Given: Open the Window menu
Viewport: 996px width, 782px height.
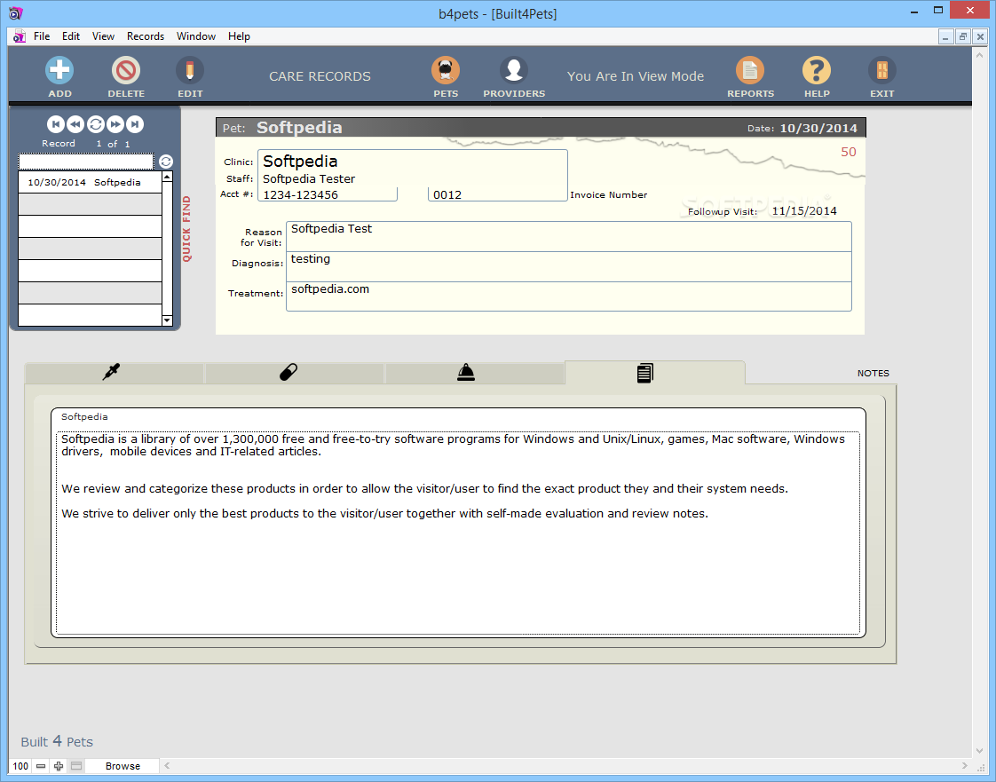Looking at the screenshot, I should coord(195,36).
